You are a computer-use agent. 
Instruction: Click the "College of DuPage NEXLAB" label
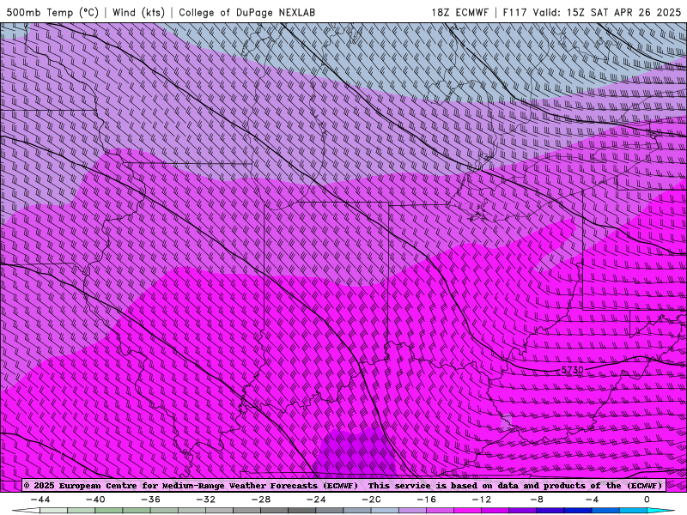pyautogui.click(x=246, y=12)
